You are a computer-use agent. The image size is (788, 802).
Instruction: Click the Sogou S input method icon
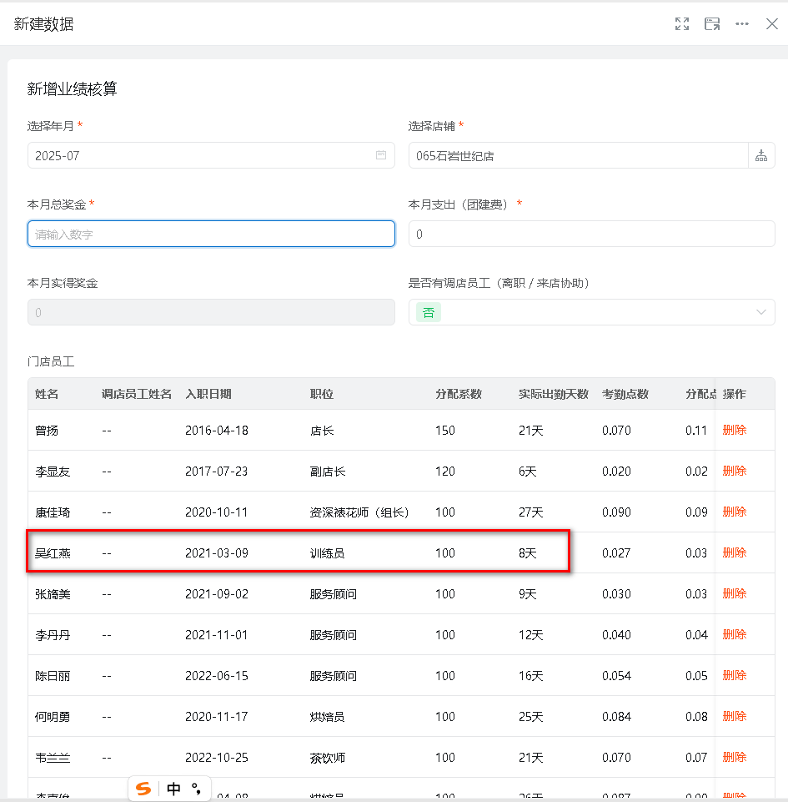143,789
